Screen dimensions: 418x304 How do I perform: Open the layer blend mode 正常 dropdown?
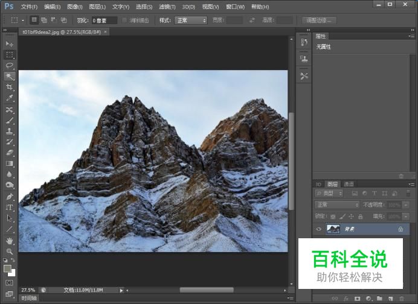pos(337,204)
